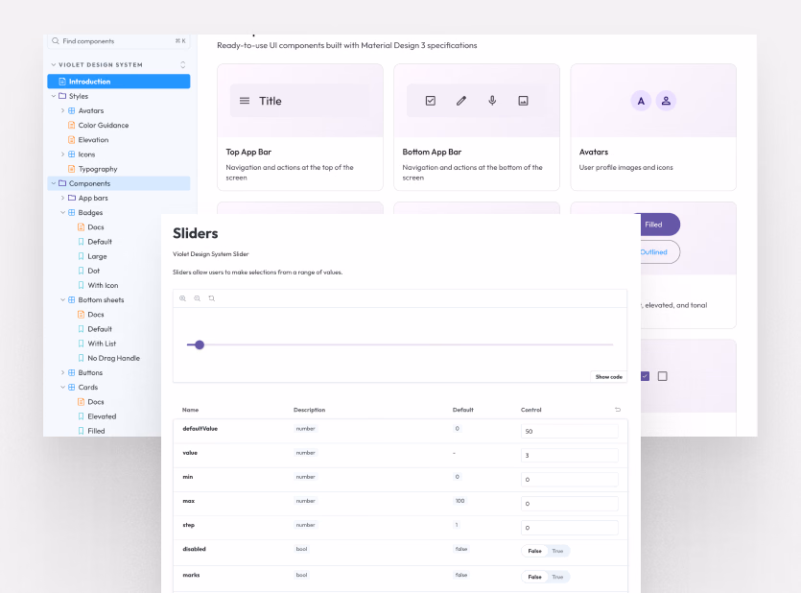Click the microphone icon in Bottom App Bar preview

click(492, 101)
